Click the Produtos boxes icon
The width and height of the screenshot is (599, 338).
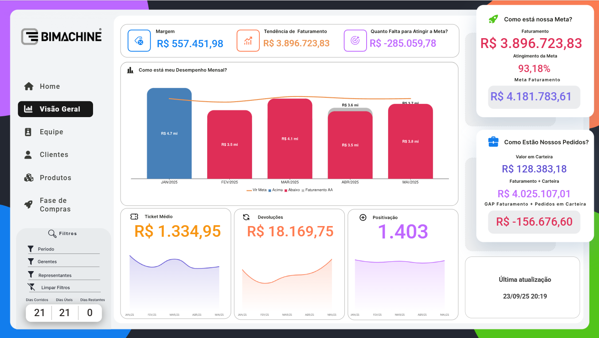[29, 178]
